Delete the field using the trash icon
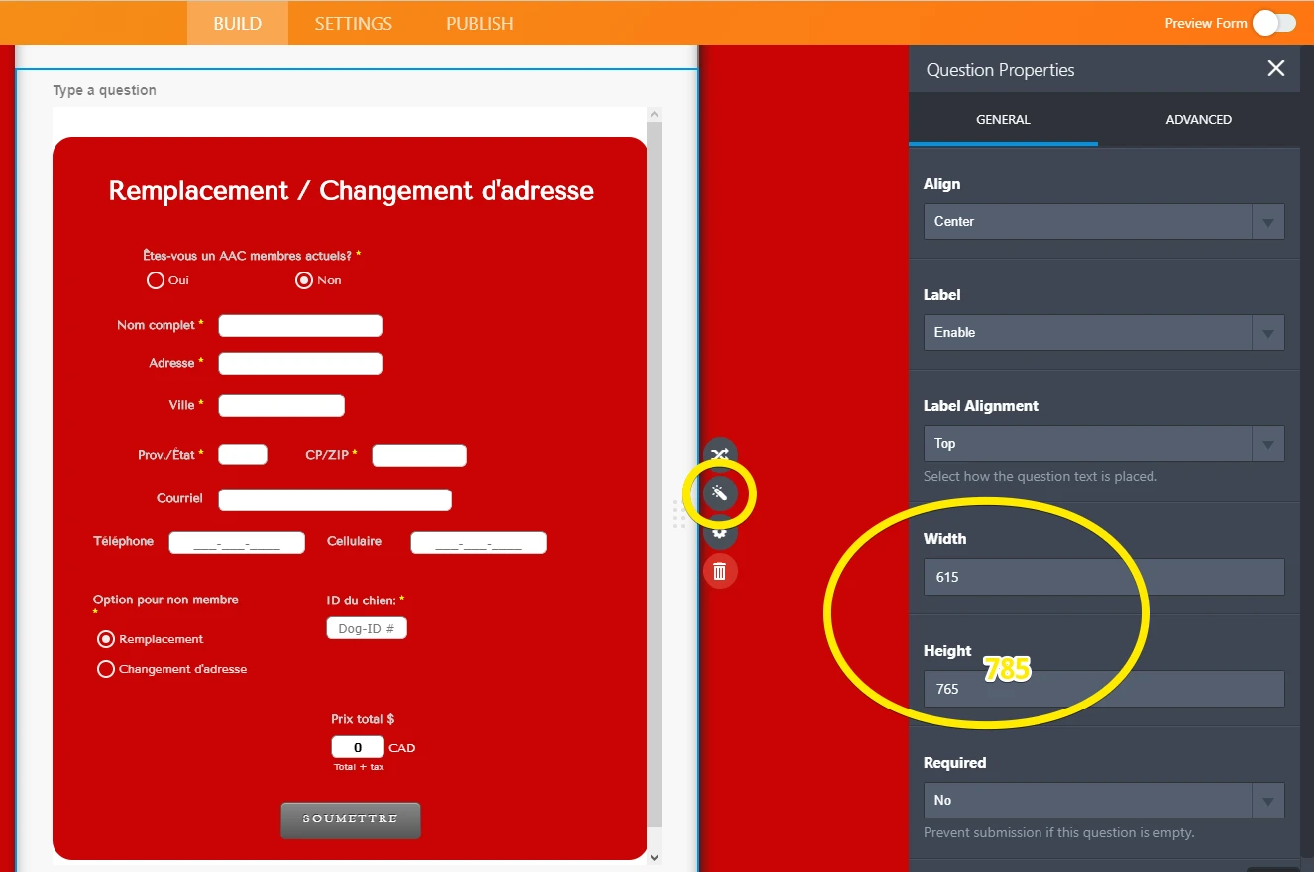The height and width of the screenshot is (872, 1314). (x=720, y=571)
